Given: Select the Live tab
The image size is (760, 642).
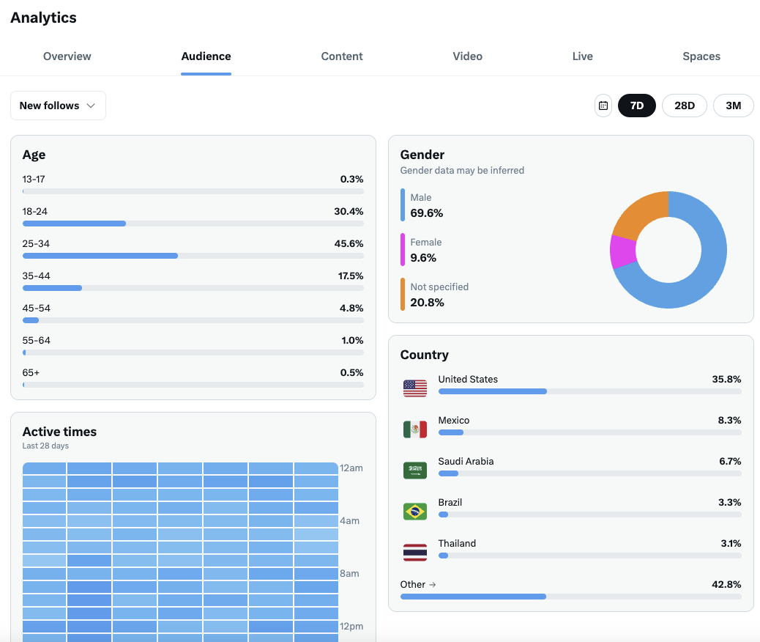Looking at the screenshot, I should tap(583, 56).
